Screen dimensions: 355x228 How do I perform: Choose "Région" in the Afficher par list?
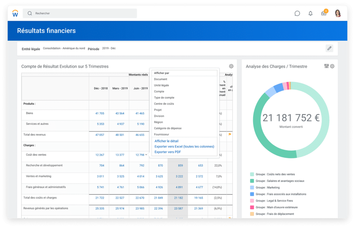point(158,122)
